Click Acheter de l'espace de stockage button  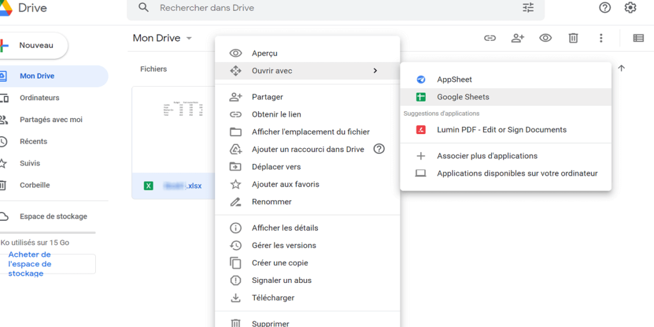47,264
